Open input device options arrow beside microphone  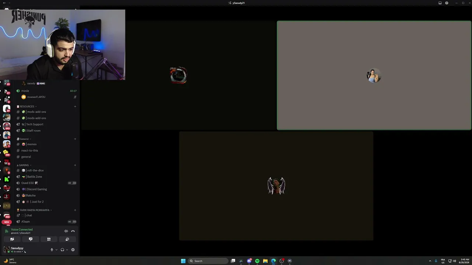[x=56, y=250]
